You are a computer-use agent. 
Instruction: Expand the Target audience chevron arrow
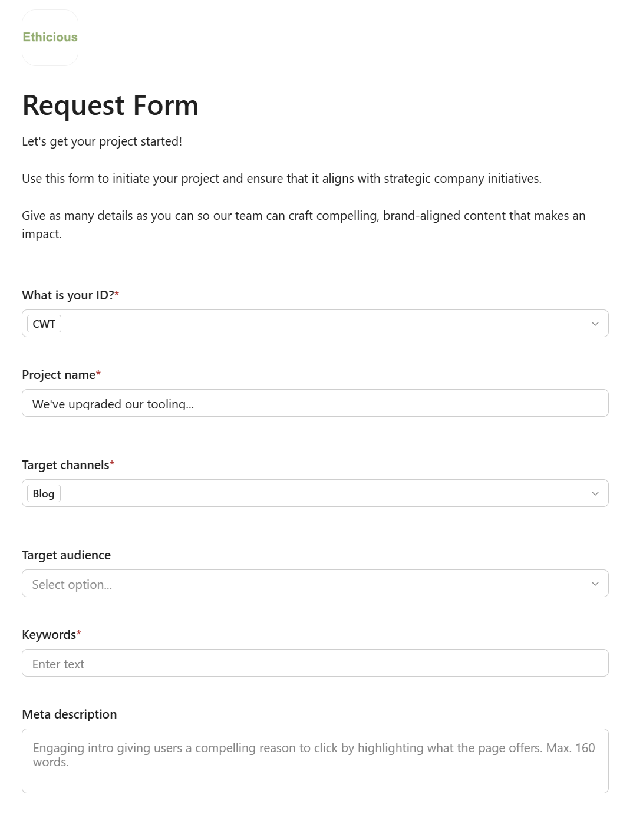(x=595, y=584)
